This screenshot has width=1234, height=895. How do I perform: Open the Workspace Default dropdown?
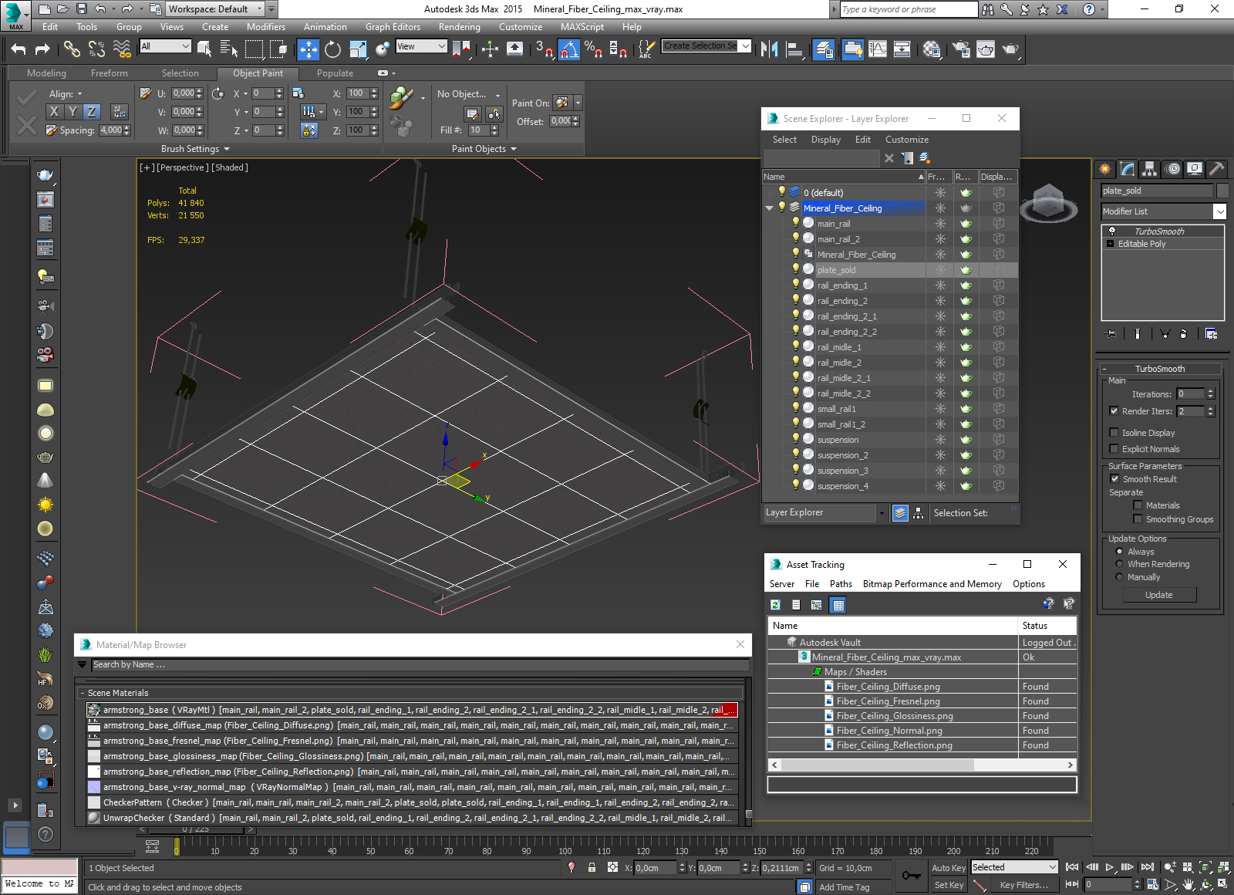(215, 9)
